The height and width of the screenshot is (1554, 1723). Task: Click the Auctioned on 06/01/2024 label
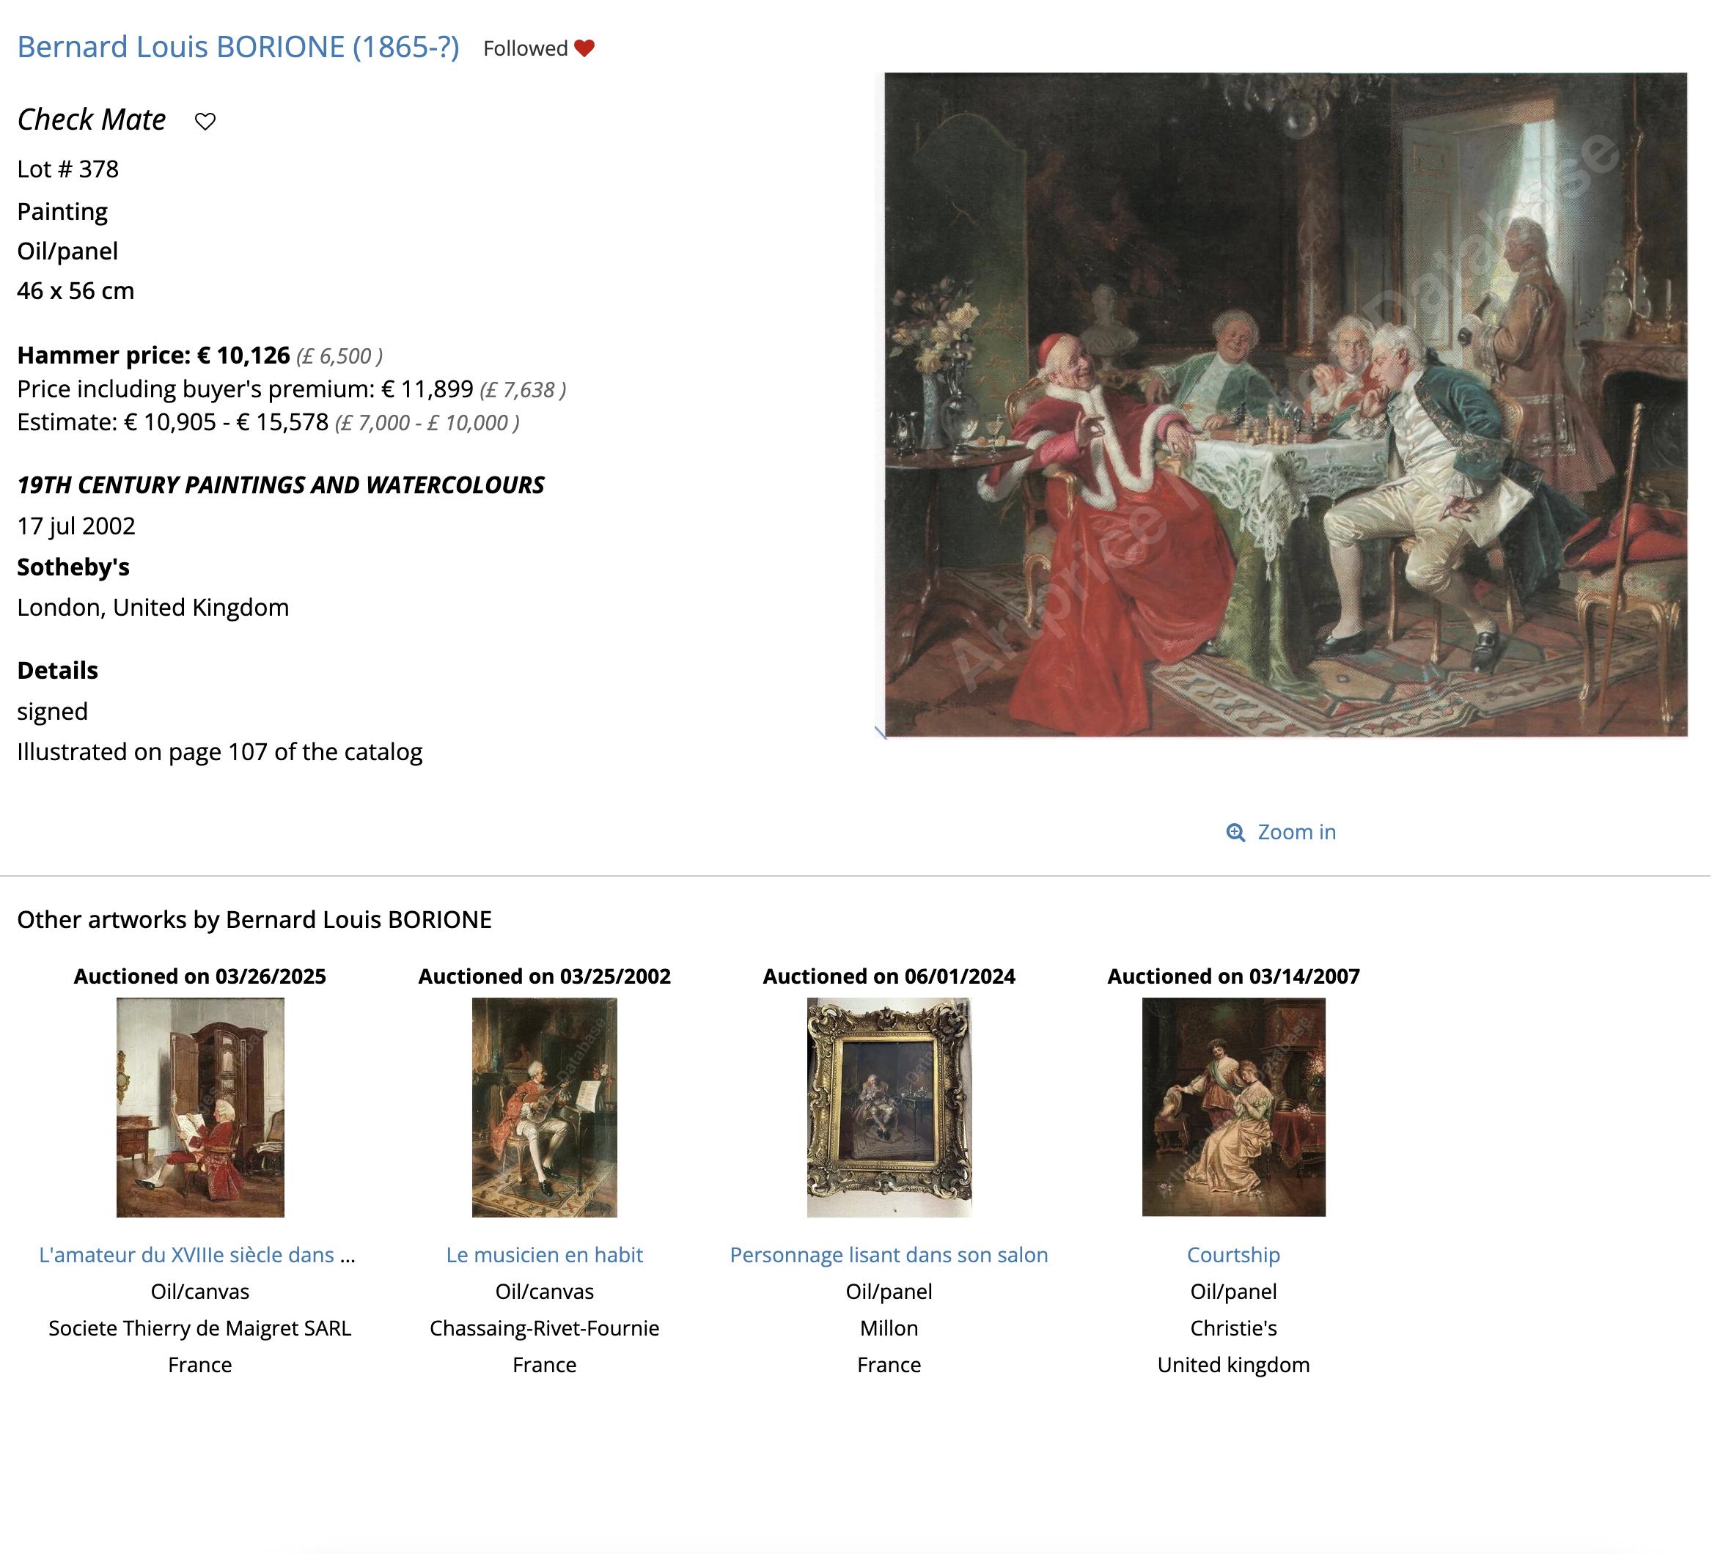(x=889, y=976)
